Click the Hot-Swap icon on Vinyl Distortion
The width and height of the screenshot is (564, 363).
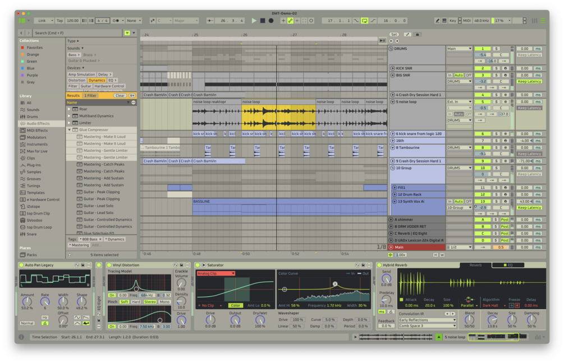point(176,265)
